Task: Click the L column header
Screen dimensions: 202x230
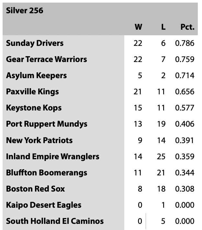Action: coord(163,27)
